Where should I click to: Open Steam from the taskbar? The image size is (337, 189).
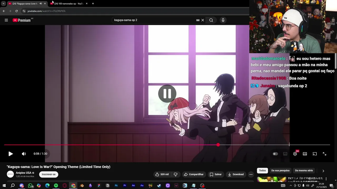point(159,186)
